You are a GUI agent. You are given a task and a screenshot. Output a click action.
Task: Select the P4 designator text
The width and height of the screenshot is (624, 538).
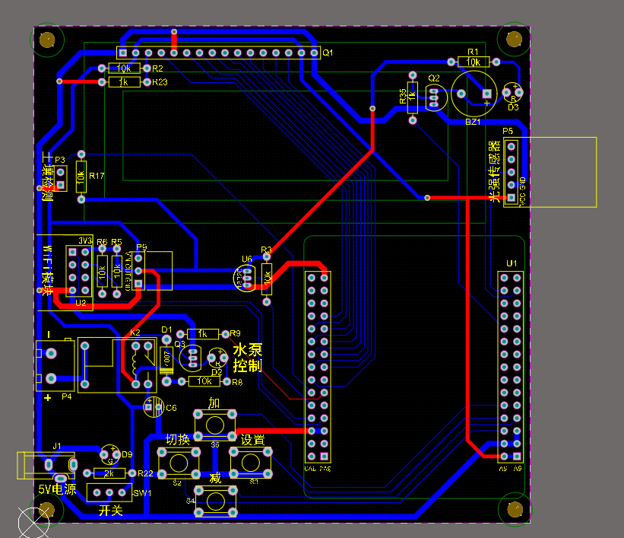pos(67,396)
